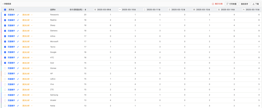
Task: Expand the 合计(数值加和) header dropdown chevron
Action: point(84,10)
